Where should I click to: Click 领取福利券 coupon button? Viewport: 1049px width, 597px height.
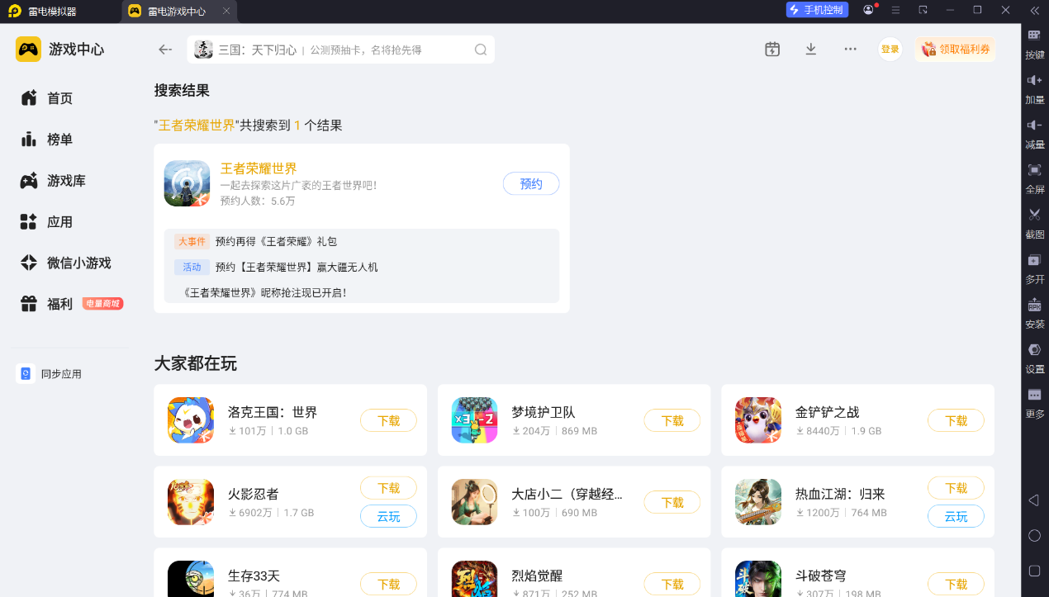(x=956, y=50)
